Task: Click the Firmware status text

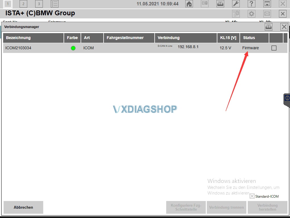Action: click(x=251, y=48)
